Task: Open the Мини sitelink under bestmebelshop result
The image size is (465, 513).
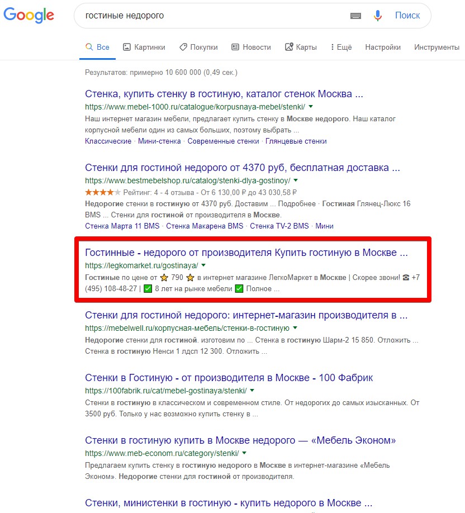Action: tap(324, 226)
